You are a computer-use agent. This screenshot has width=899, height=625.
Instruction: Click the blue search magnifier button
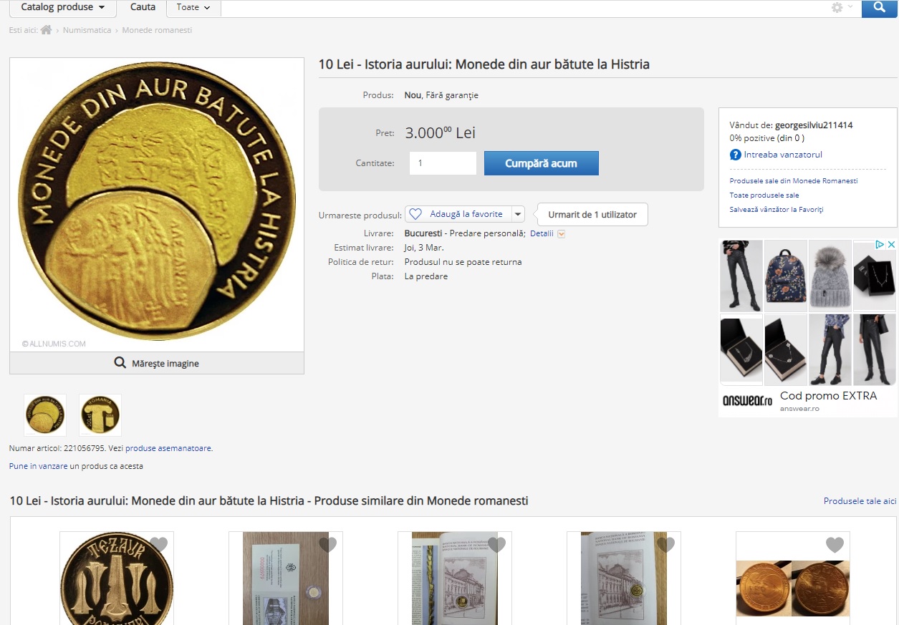[x=879, y=8]
